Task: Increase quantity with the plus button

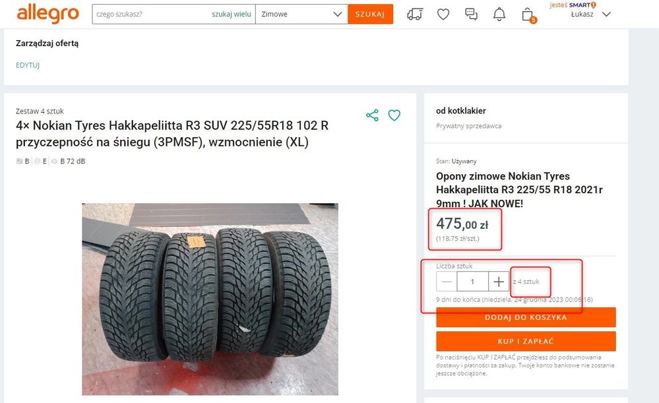Action: [x=499, y=282]
